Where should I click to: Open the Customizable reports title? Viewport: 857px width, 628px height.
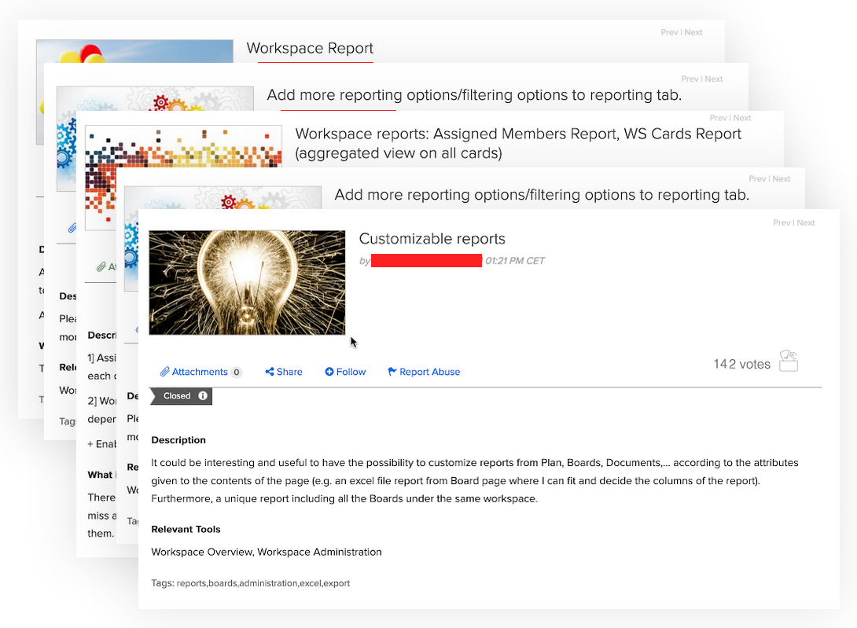coord(432,239)
